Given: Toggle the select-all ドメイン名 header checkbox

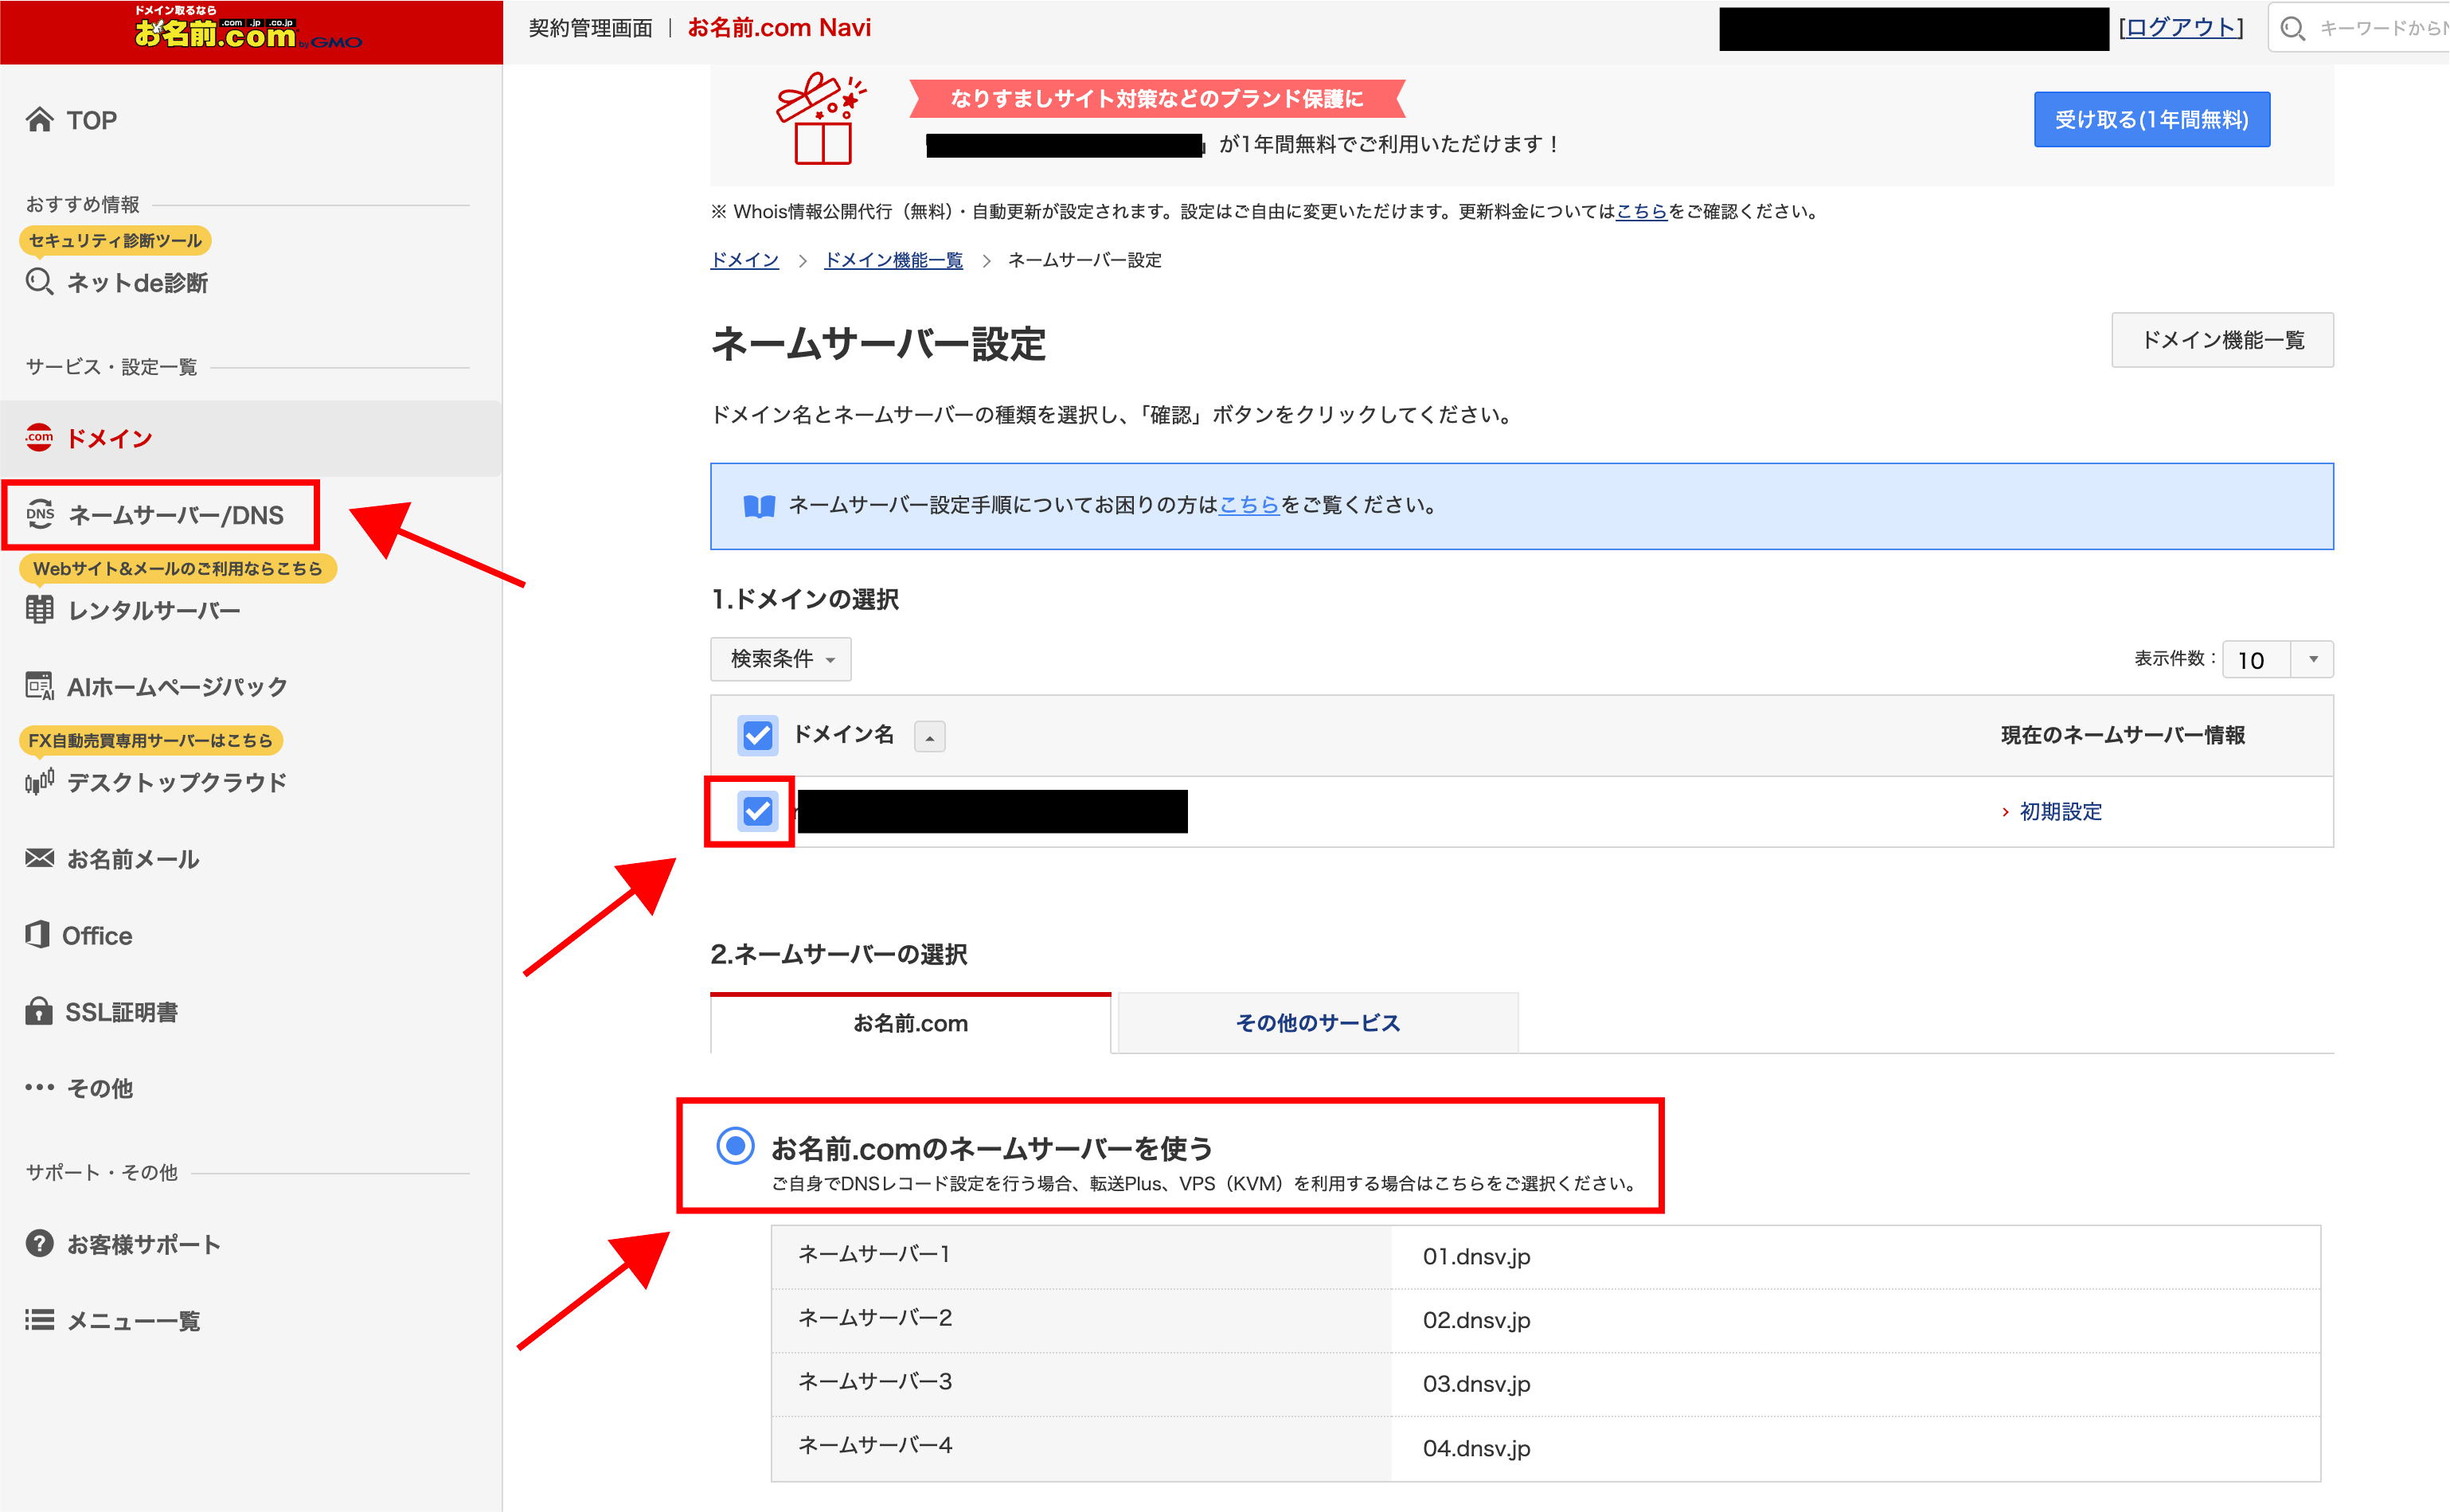Looking at the screenshot, I should click(x=757, y=735).
